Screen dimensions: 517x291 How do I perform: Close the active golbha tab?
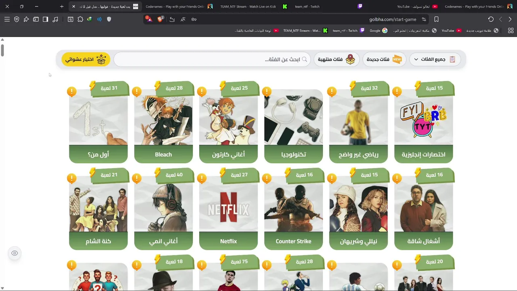click(74, 6)
